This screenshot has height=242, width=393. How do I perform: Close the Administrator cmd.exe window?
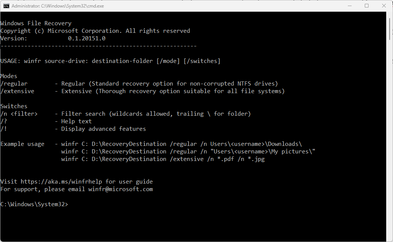(384, 6)
